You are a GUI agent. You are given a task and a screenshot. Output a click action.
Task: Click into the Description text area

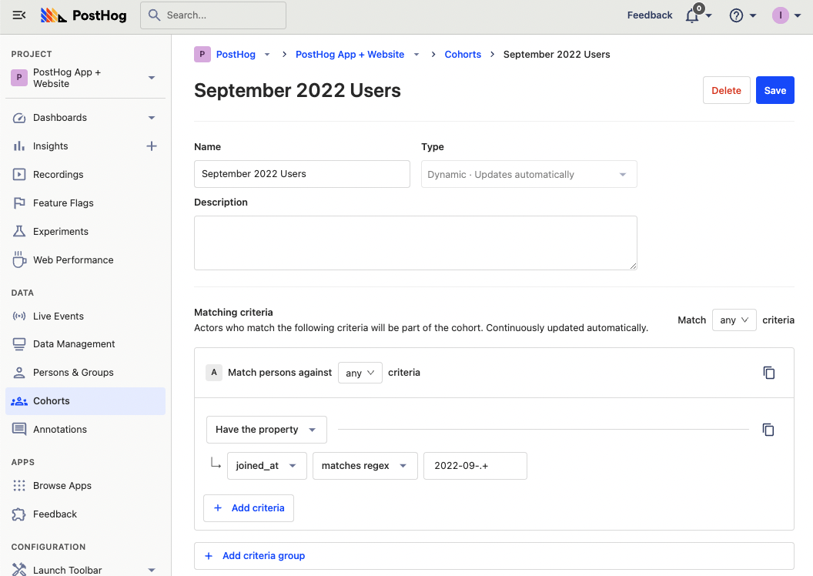pyautogui.click(x=415, y=243)
